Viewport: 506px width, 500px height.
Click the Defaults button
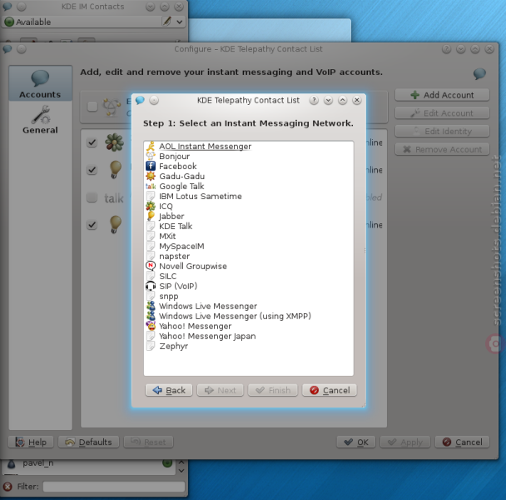point(89,442)
